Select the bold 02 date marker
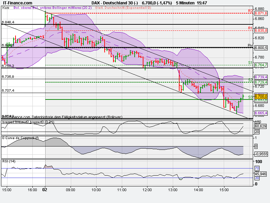This screenshot has height=203, width=270. [45, 190]
